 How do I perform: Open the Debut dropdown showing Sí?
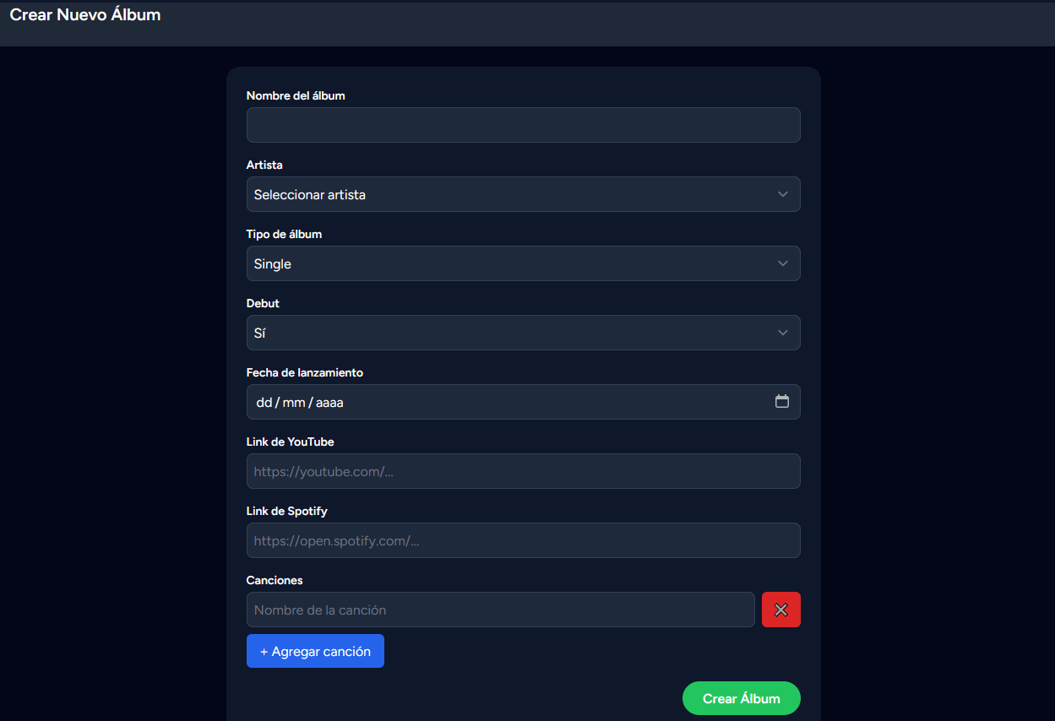(x=523, y=333)
